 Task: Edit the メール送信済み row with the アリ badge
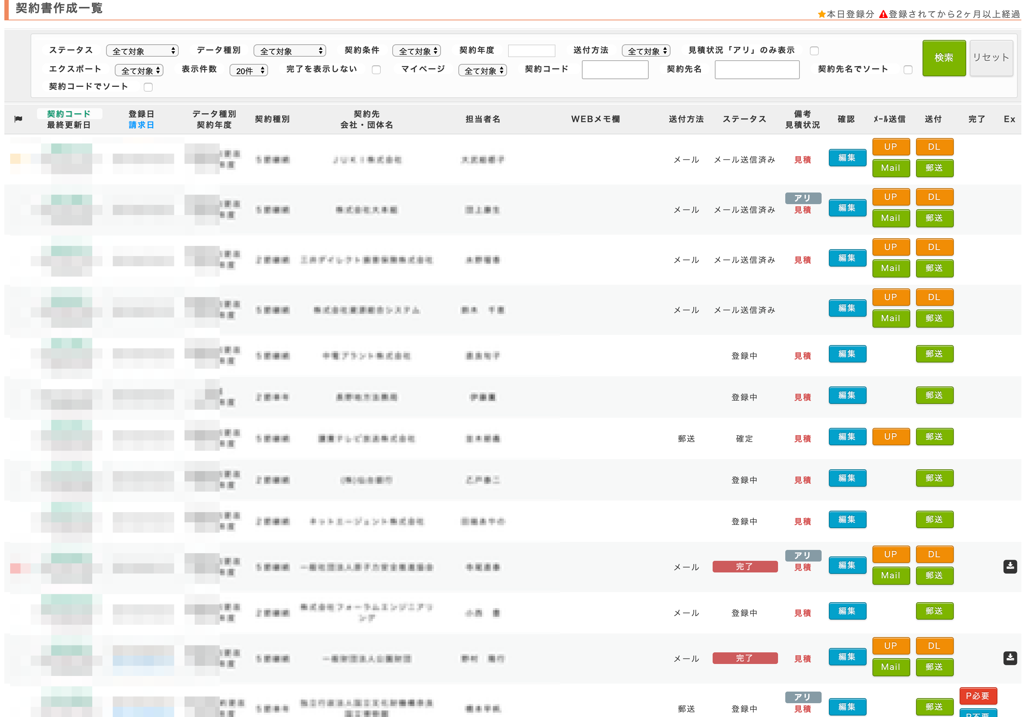coord(847,208)
